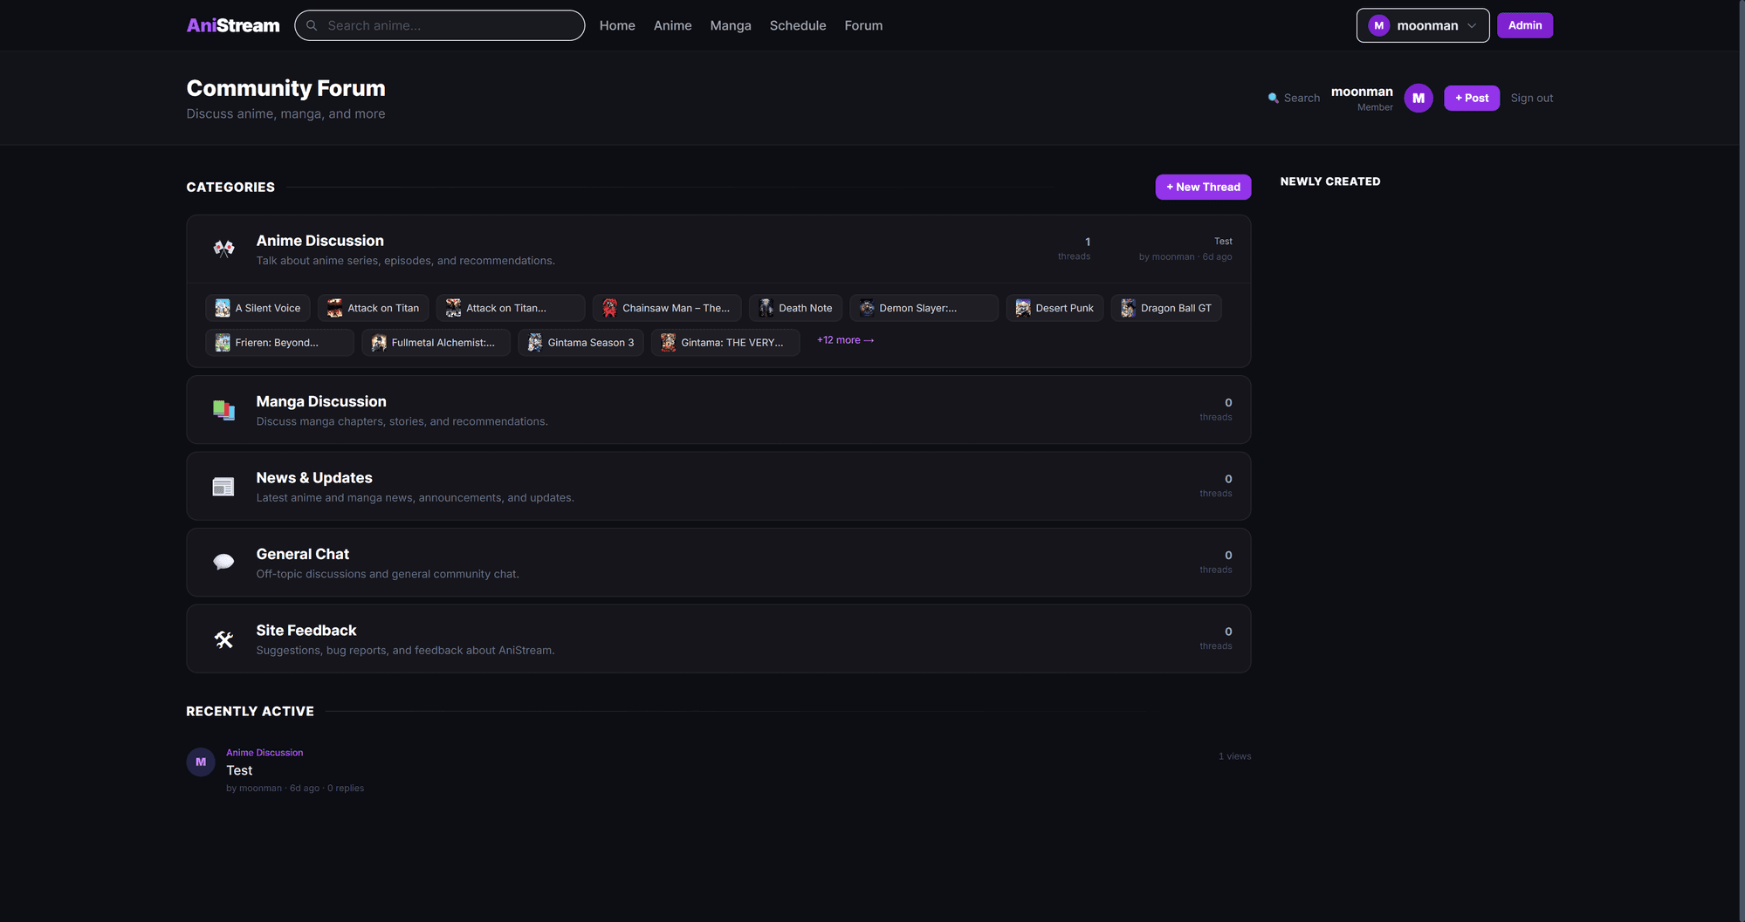Select the Dragon Ball GT tag

(x=1165, y=308)
